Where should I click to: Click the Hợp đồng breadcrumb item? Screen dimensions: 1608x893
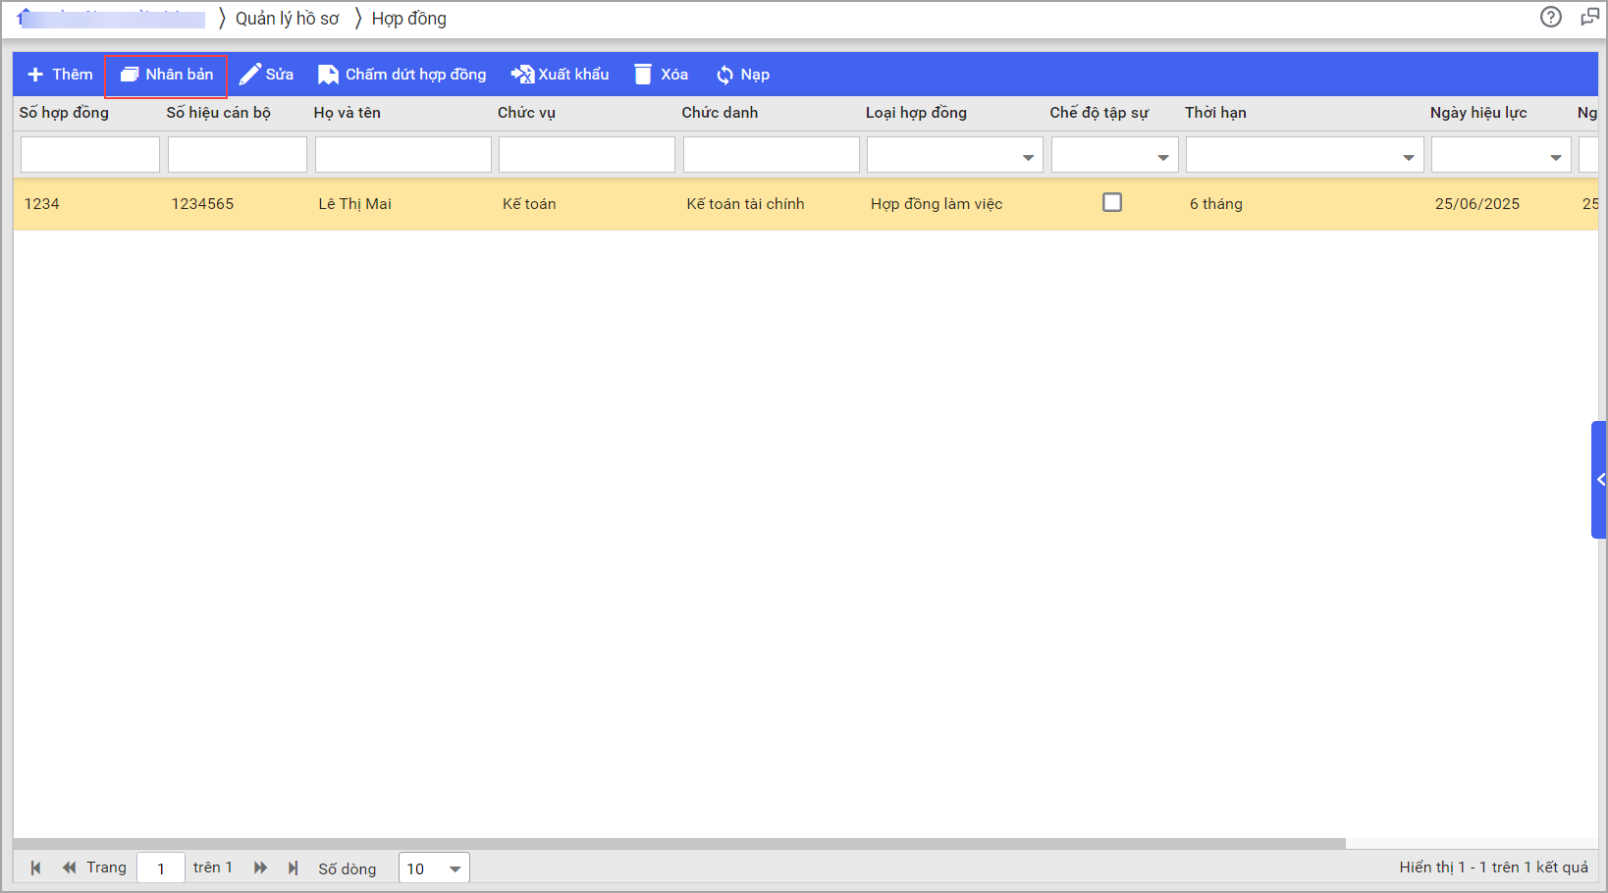coord(408,19)
